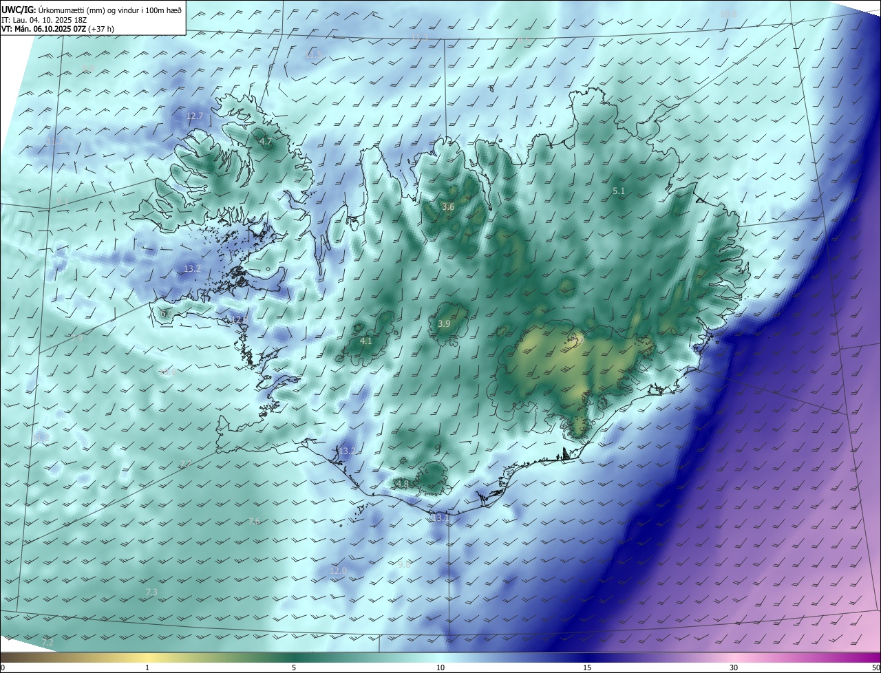This screenshot has height=673, width=881.
Task: Select the 4.1 value label
Action: [x=366, y=341]
